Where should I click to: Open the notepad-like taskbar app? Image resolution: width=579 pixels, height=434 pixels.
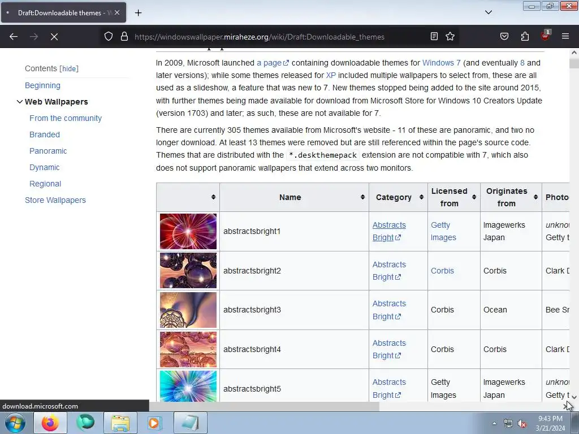click(x=190, y=423)
